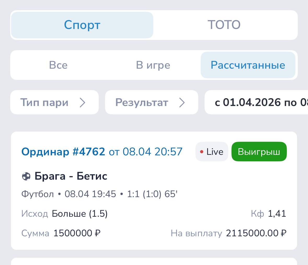This screenshot has height=265, width=308.
Task: Click the chevron arrow next to Результат
Action: [182, 103]
